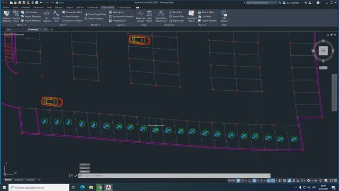Switch to the Start file tab
339x191 pixels.
click(x=8, y=30)
